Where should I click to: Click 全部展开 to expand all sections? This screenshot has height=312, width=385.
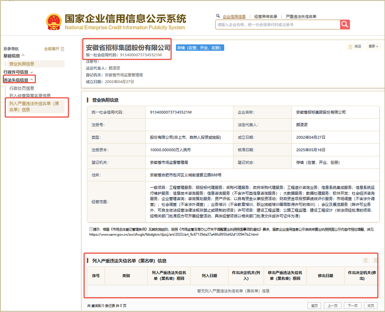pyautogui.click(x=54, y=49)
